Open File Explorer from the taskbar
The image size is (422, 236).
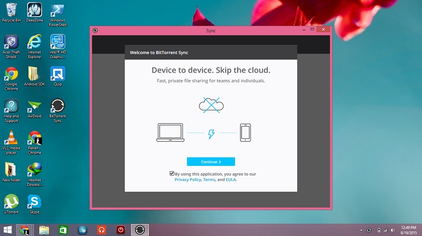[x=44, y=230]
